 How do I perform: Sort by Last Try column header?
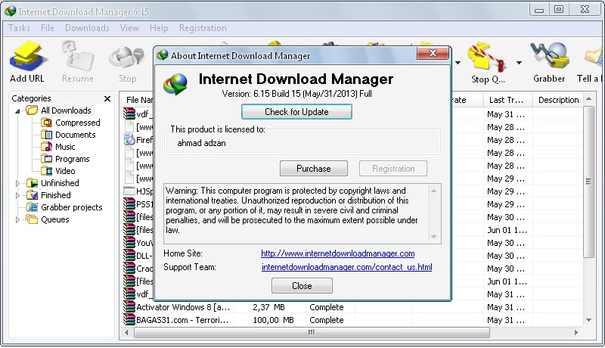507,100
